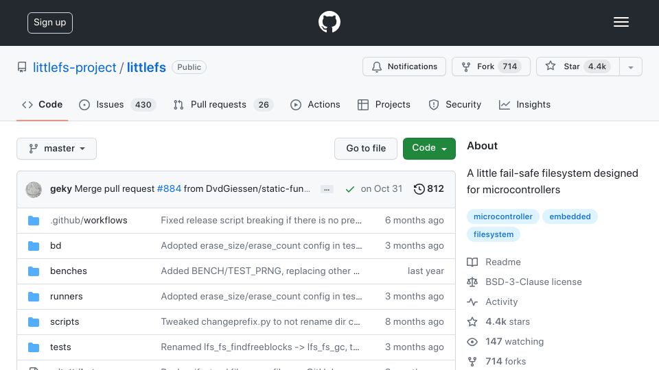This screenshot has height=370, width=659.
Task: Click folder icon next to benches
Action: [34, 271]
